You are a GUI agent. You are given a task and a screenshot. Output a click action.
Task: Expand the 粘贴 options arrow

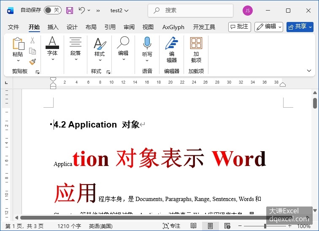coord(18,60)
